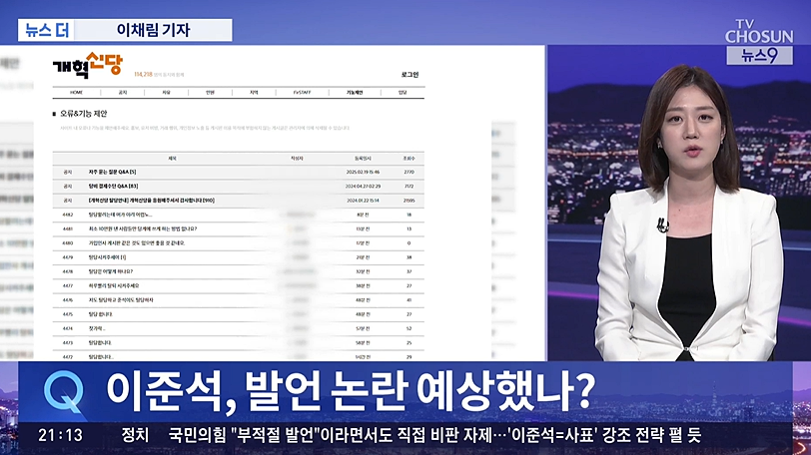The height and width of the screenshot is (455, 811).
Task: Click the 21:13 clock in the ticker
Action: click(61, 435)
